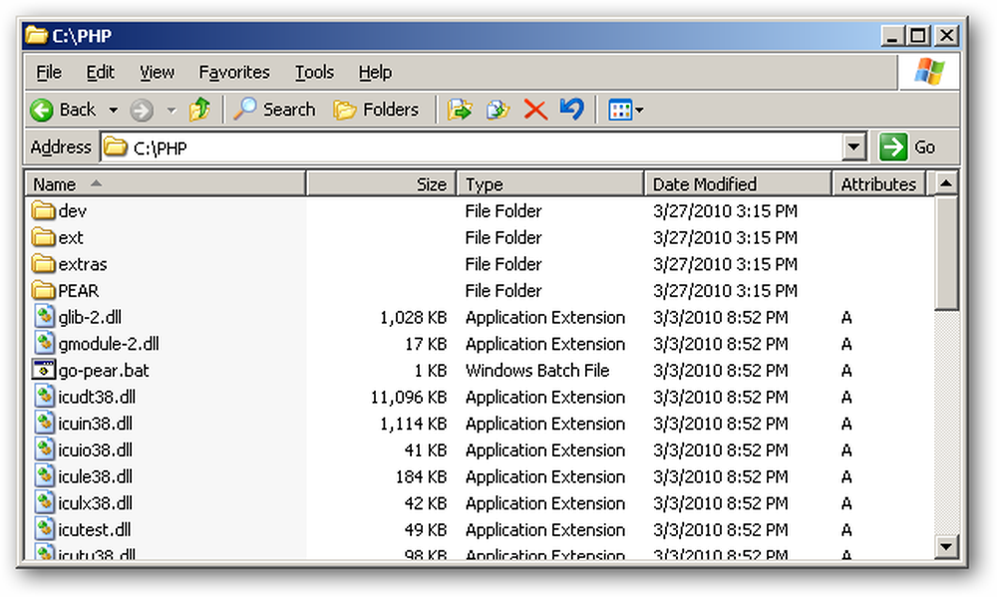Image resolution: width=997 pixels, height=597 pixels.
Task: Click the title bar folder icon
Action: pyautogui.click(x=36, y=35)
